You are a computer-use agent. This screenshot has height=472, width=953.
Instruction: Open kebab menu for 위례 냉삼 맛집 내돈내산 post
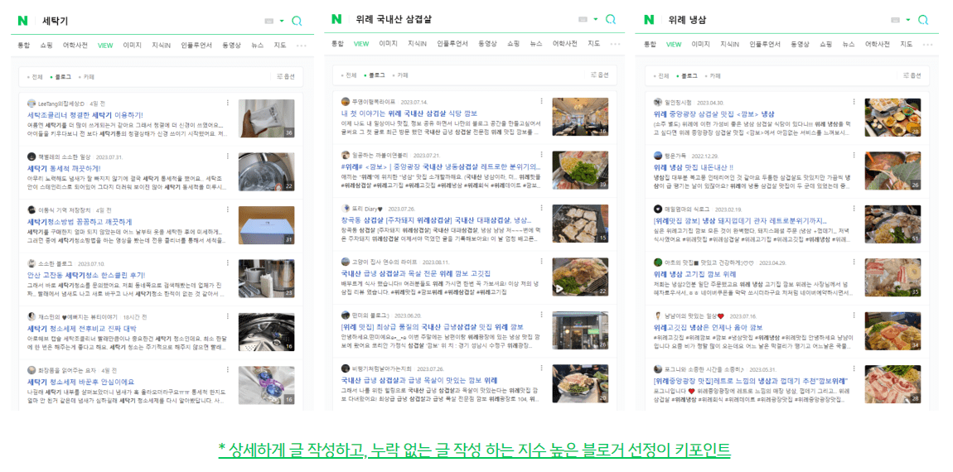[x=854, y=156]
